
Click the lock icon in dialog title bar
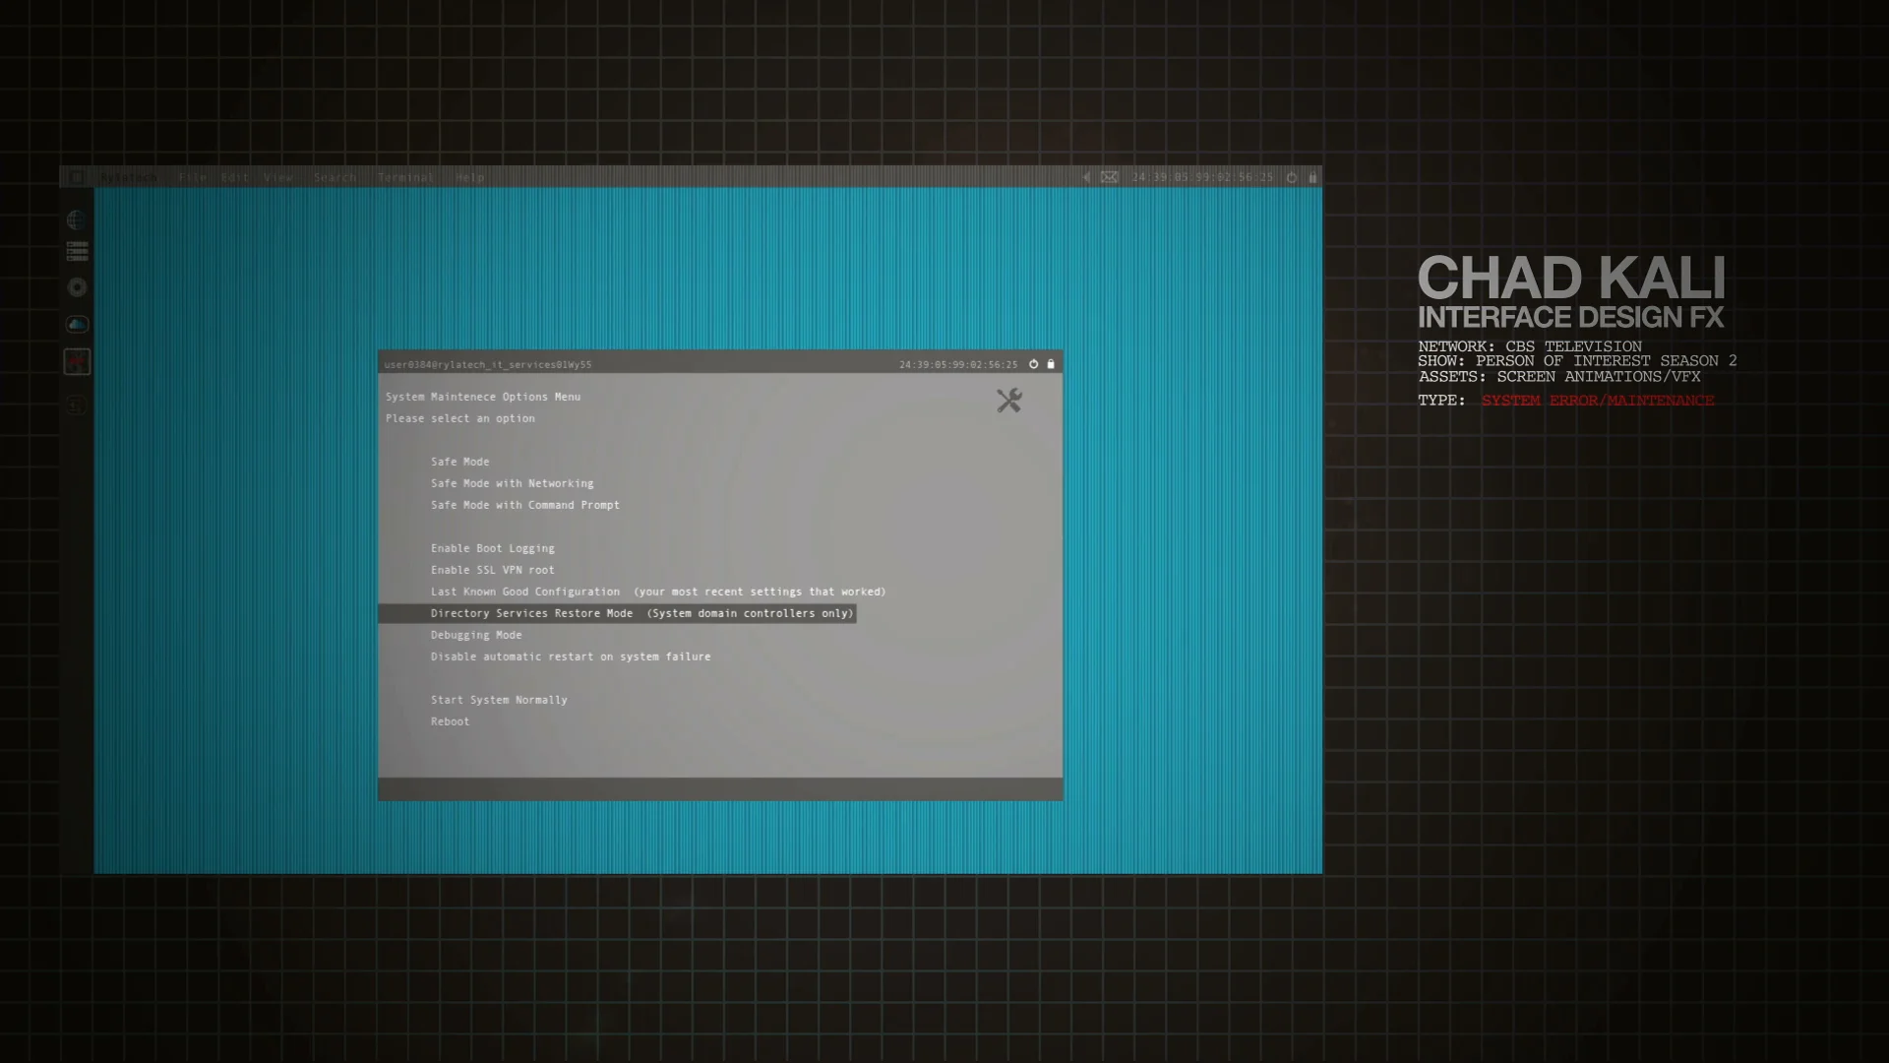pos(1051,364)
